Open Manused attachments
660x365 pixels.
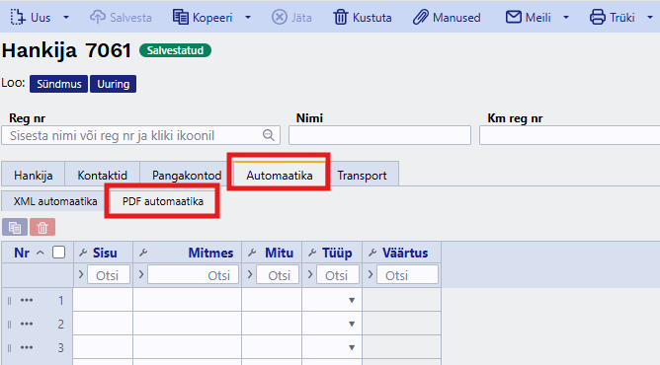coord(447,18)
